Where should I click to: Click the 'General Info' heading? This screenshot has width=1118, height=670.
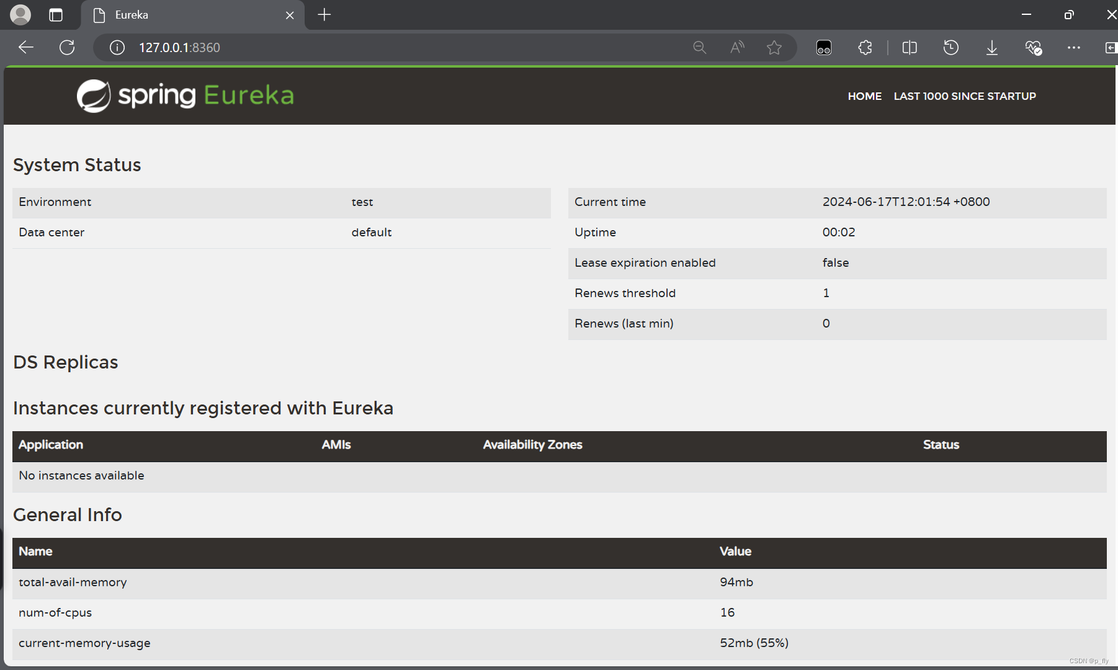tap(68, 515)
